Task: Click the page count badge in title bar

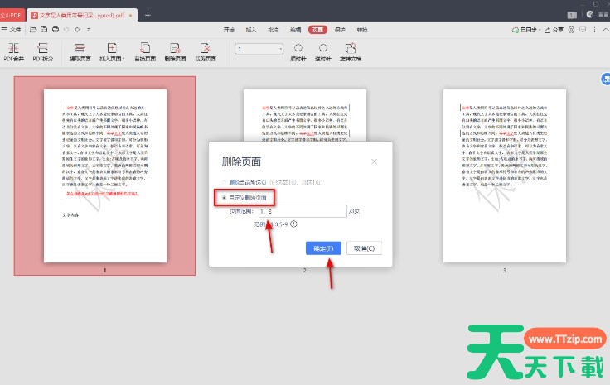Action: [x=572, y=15]
